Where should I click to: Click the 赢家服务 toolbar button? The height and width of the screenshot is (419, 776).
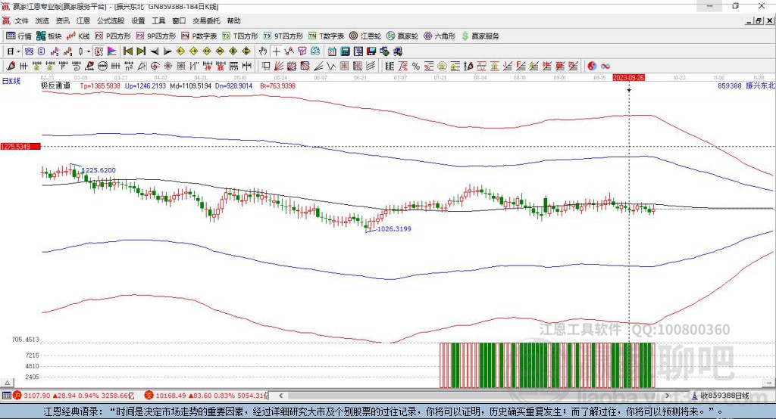480,36
